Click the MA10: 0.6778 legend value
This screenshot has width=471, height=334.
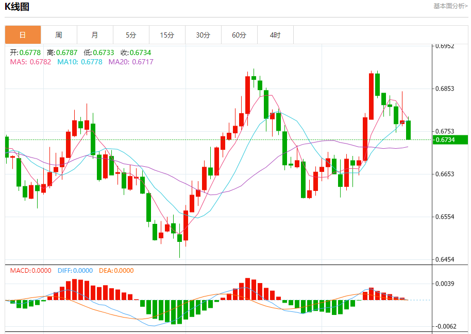(80, 62)
